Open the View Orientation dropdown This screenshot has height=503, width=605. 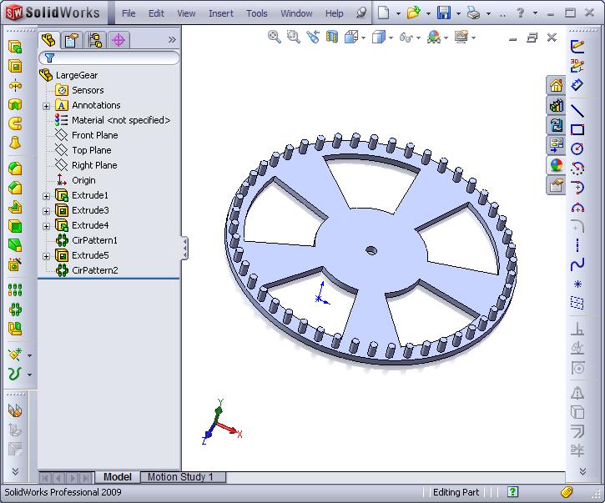coord(364,38)
